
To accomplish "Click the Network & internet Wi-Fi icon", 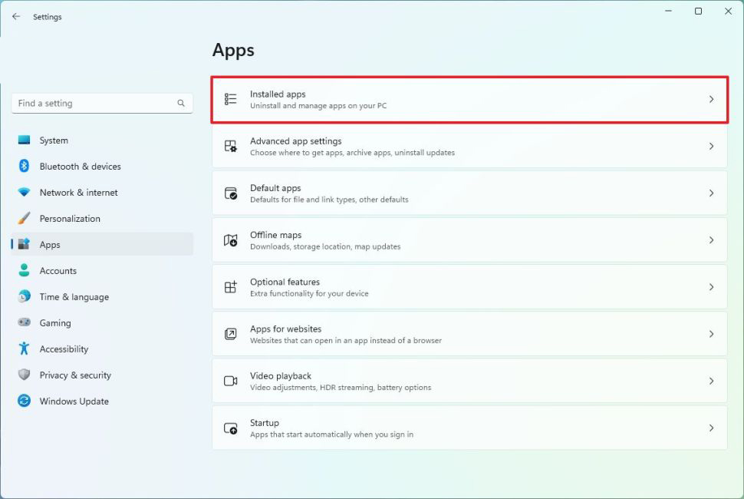I will click(24, 193).
